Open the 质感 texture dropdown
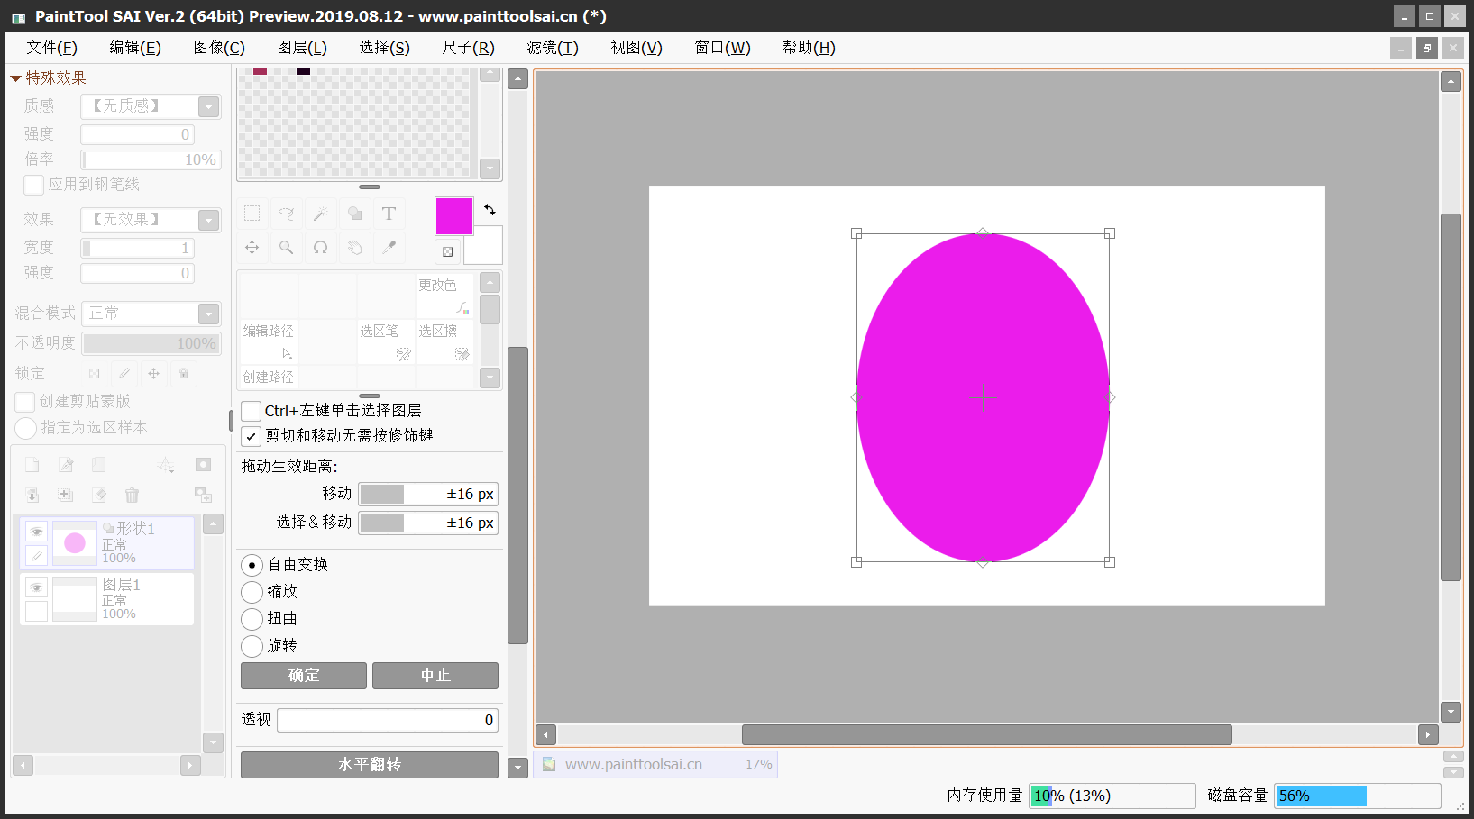 point(208,107)
